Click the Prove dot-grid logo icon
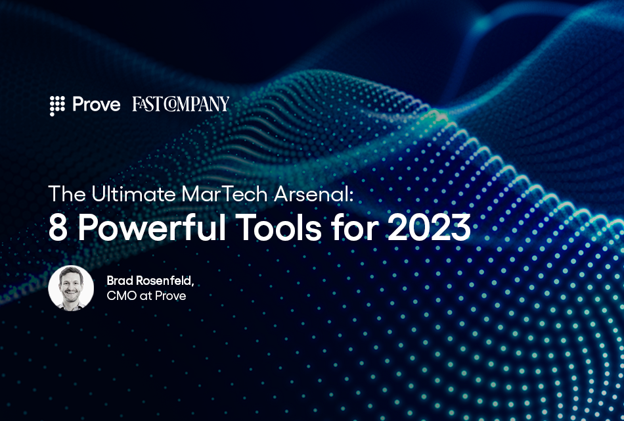The width and height of the screenshot is (624, 421). (x=56, y=105)
